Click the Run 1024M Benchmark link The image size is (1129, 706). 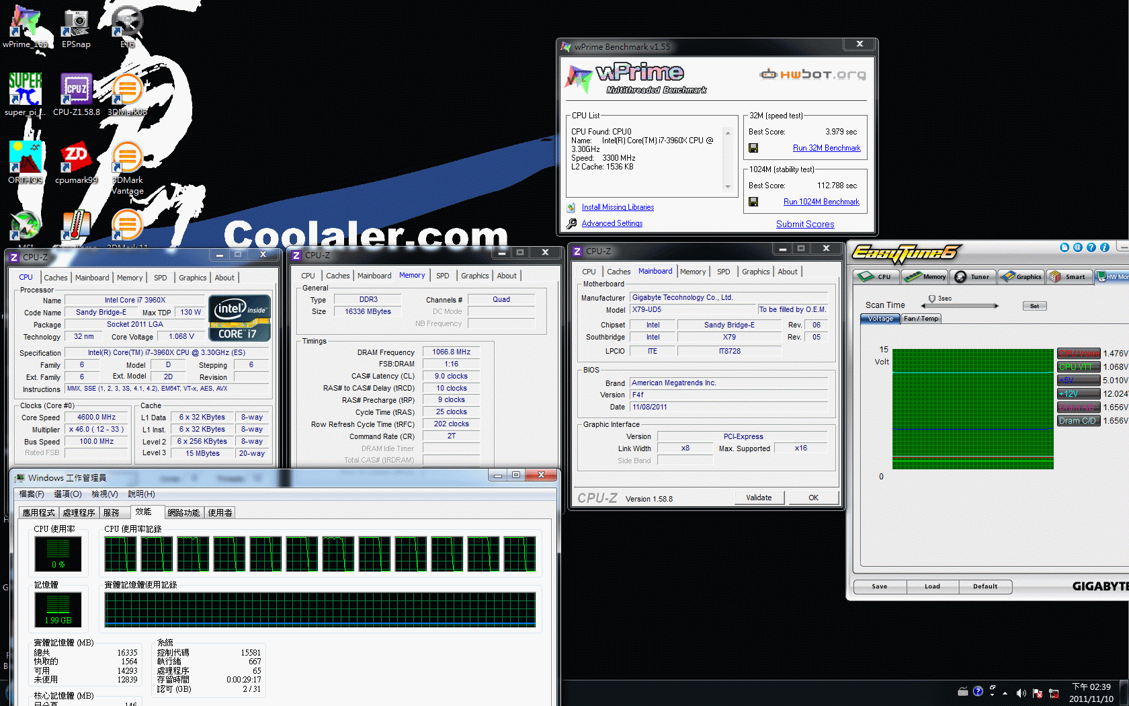pyautogui.click(x=821, y=202)
